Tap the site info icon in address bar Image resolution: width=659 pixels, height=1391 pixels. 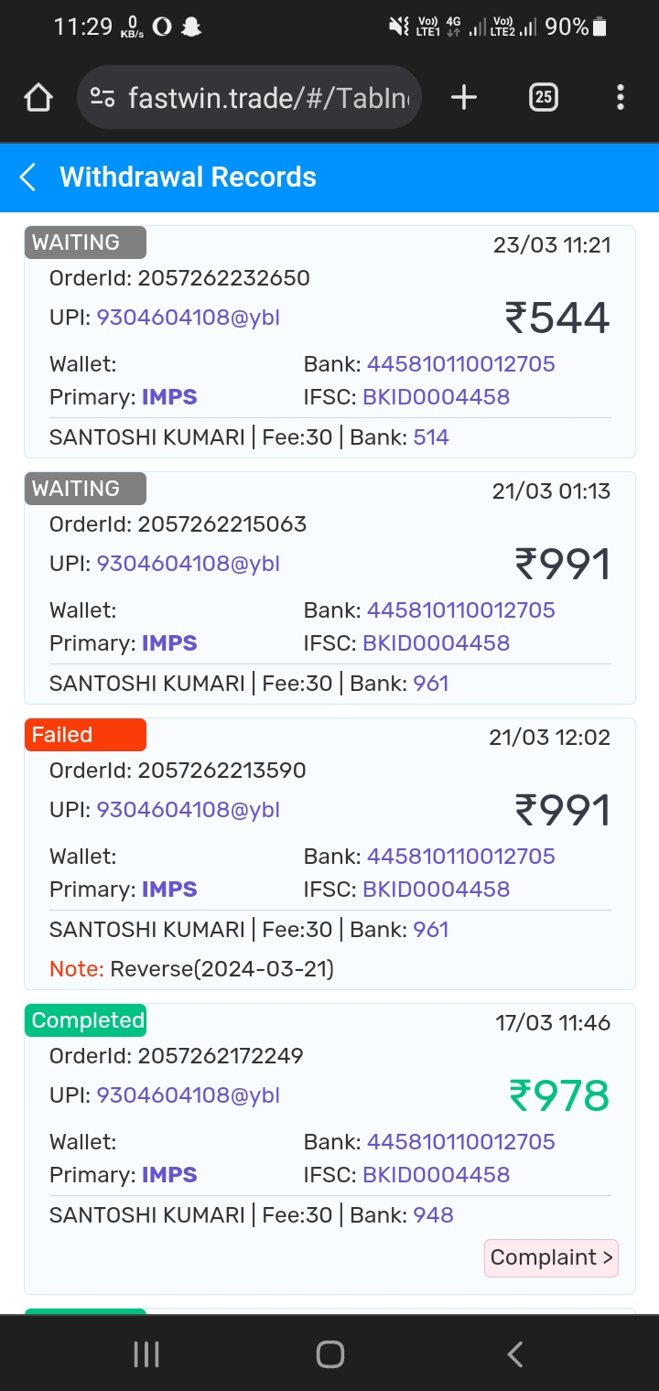pos(103,98)
